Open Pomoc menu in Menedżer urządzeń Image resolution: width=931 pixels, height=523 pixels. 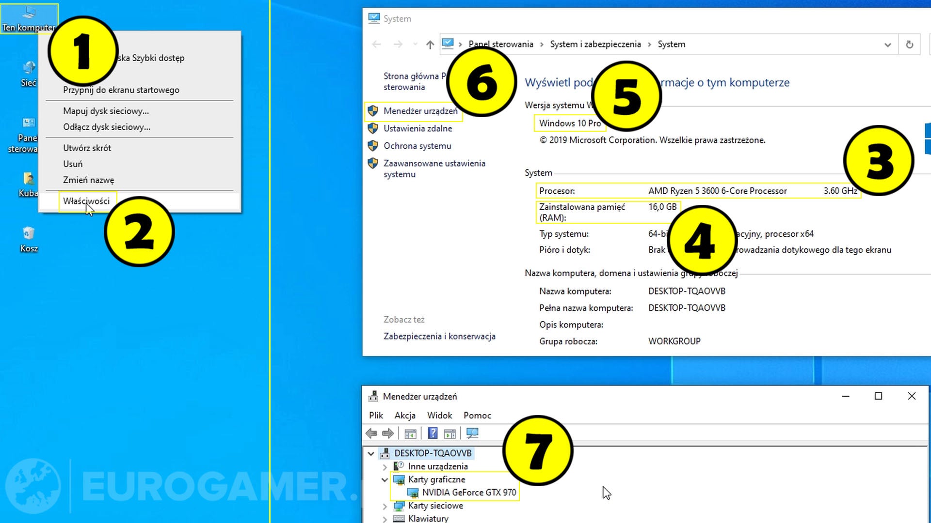pyautogui.click(x=477, y=415)
